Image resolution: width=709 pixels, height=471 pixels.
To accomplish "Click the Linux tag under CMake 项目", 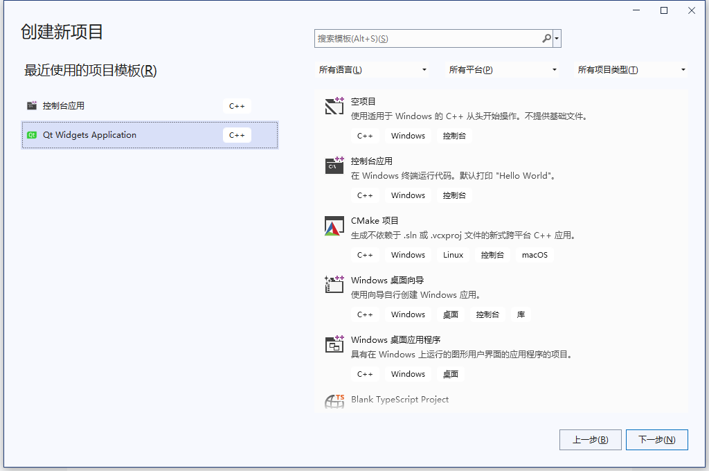I will tap(453, 255).
